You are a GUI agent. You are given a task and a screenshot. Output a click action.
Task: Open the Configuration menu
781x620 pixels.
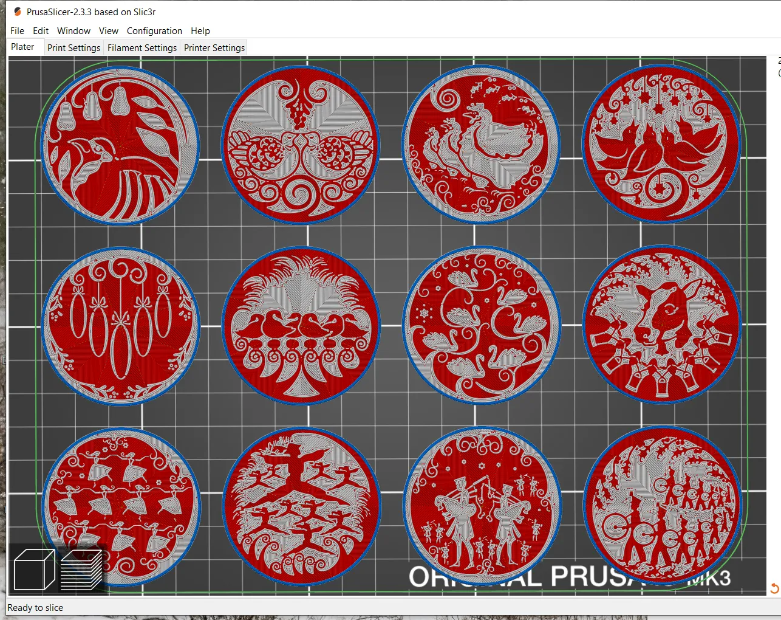tap(154, 30)
